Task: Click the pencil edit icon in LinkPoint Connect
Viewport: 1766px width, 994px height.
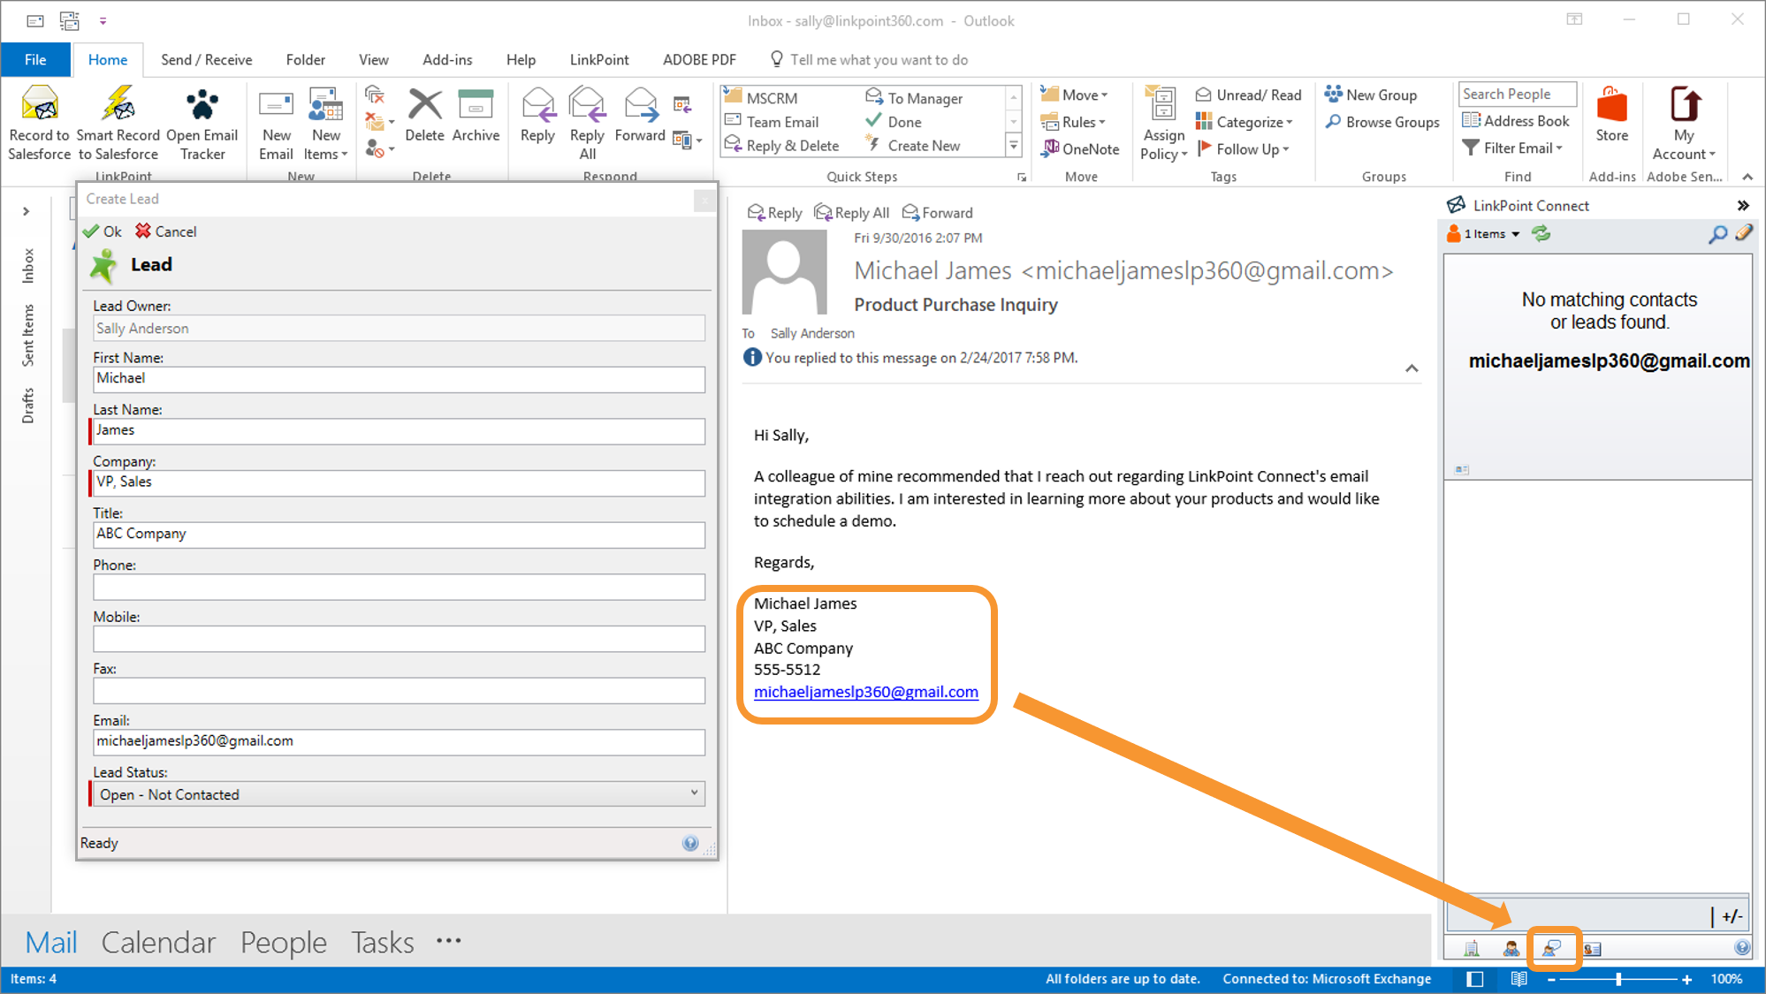Action: [1743, 233]
